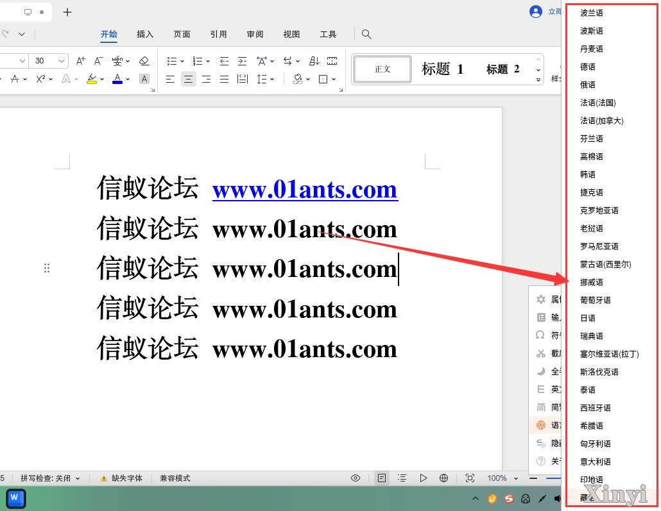Apply superscript X² formatting
This screenshot has height=511, width=661.
pos(40,79)
